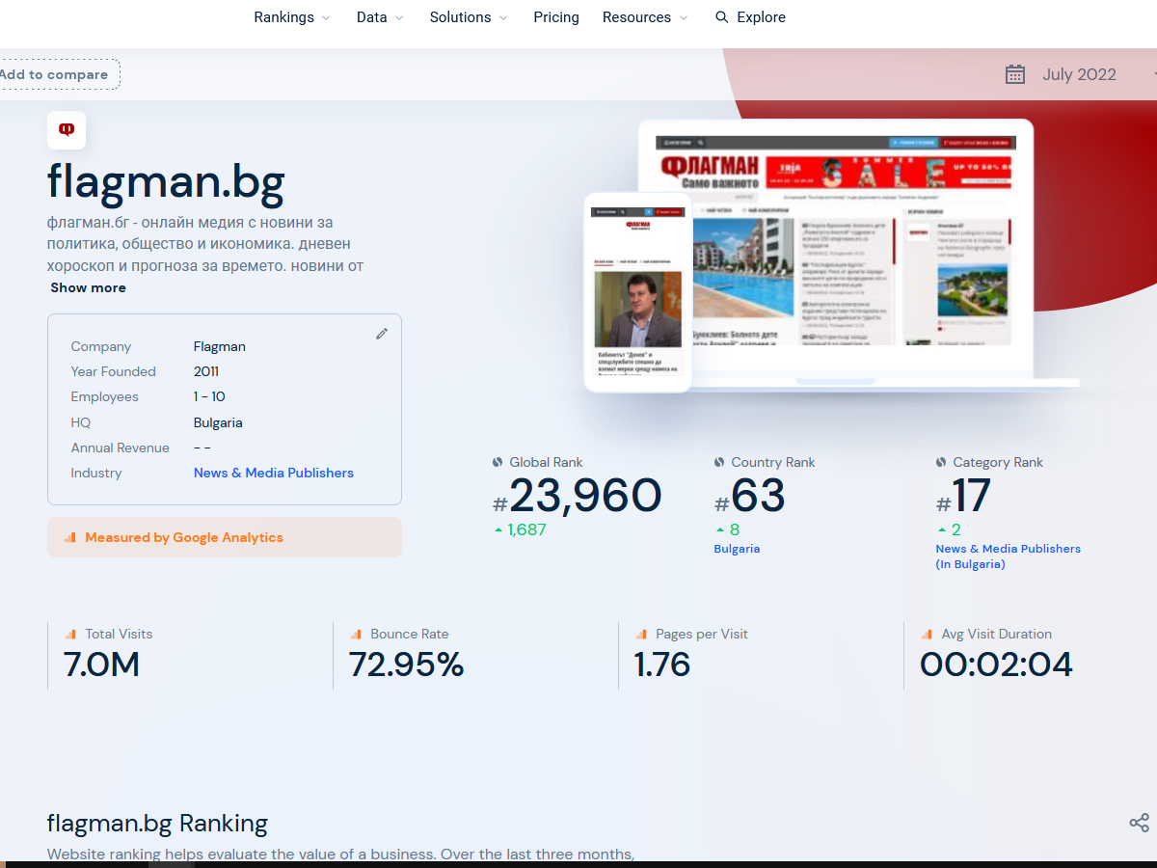Click the Country Rank value 63
Viewport: 1157px width, 868px height.
pyautogui.click(x=758, y=496)
